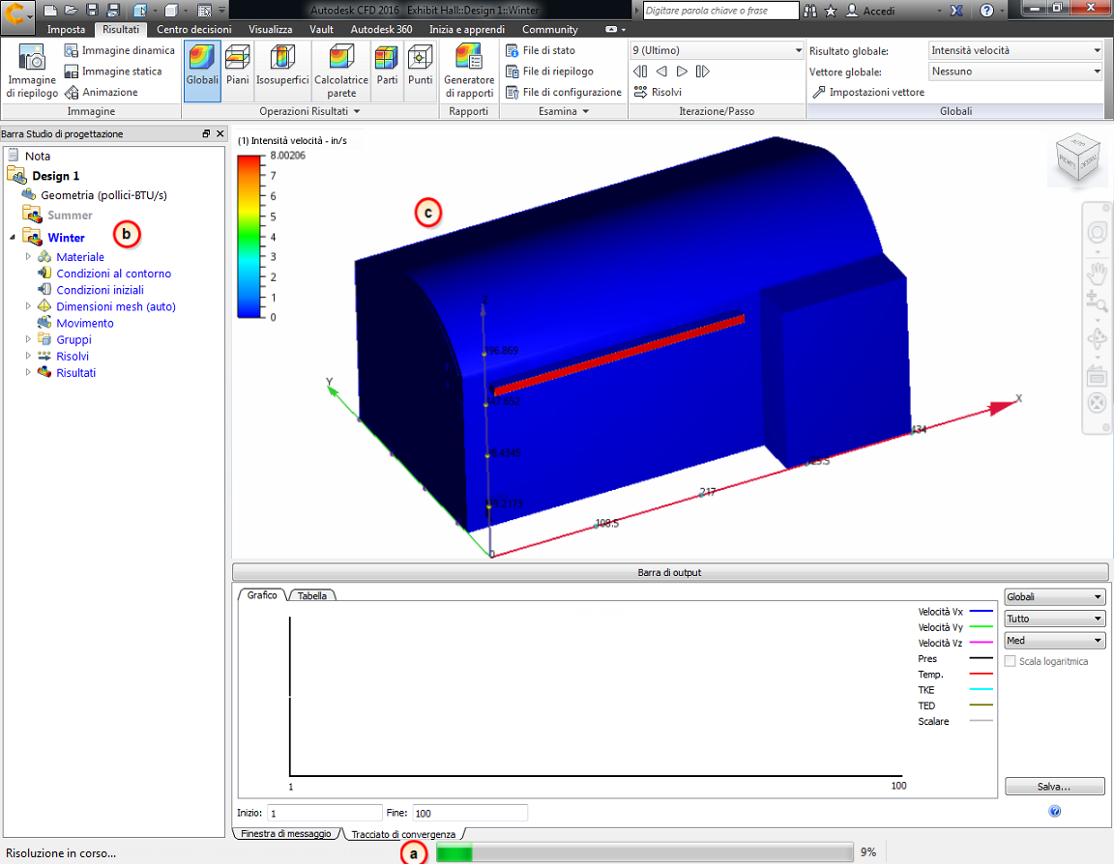Open Impostazioni vettore settings

(x=868, y=92)
